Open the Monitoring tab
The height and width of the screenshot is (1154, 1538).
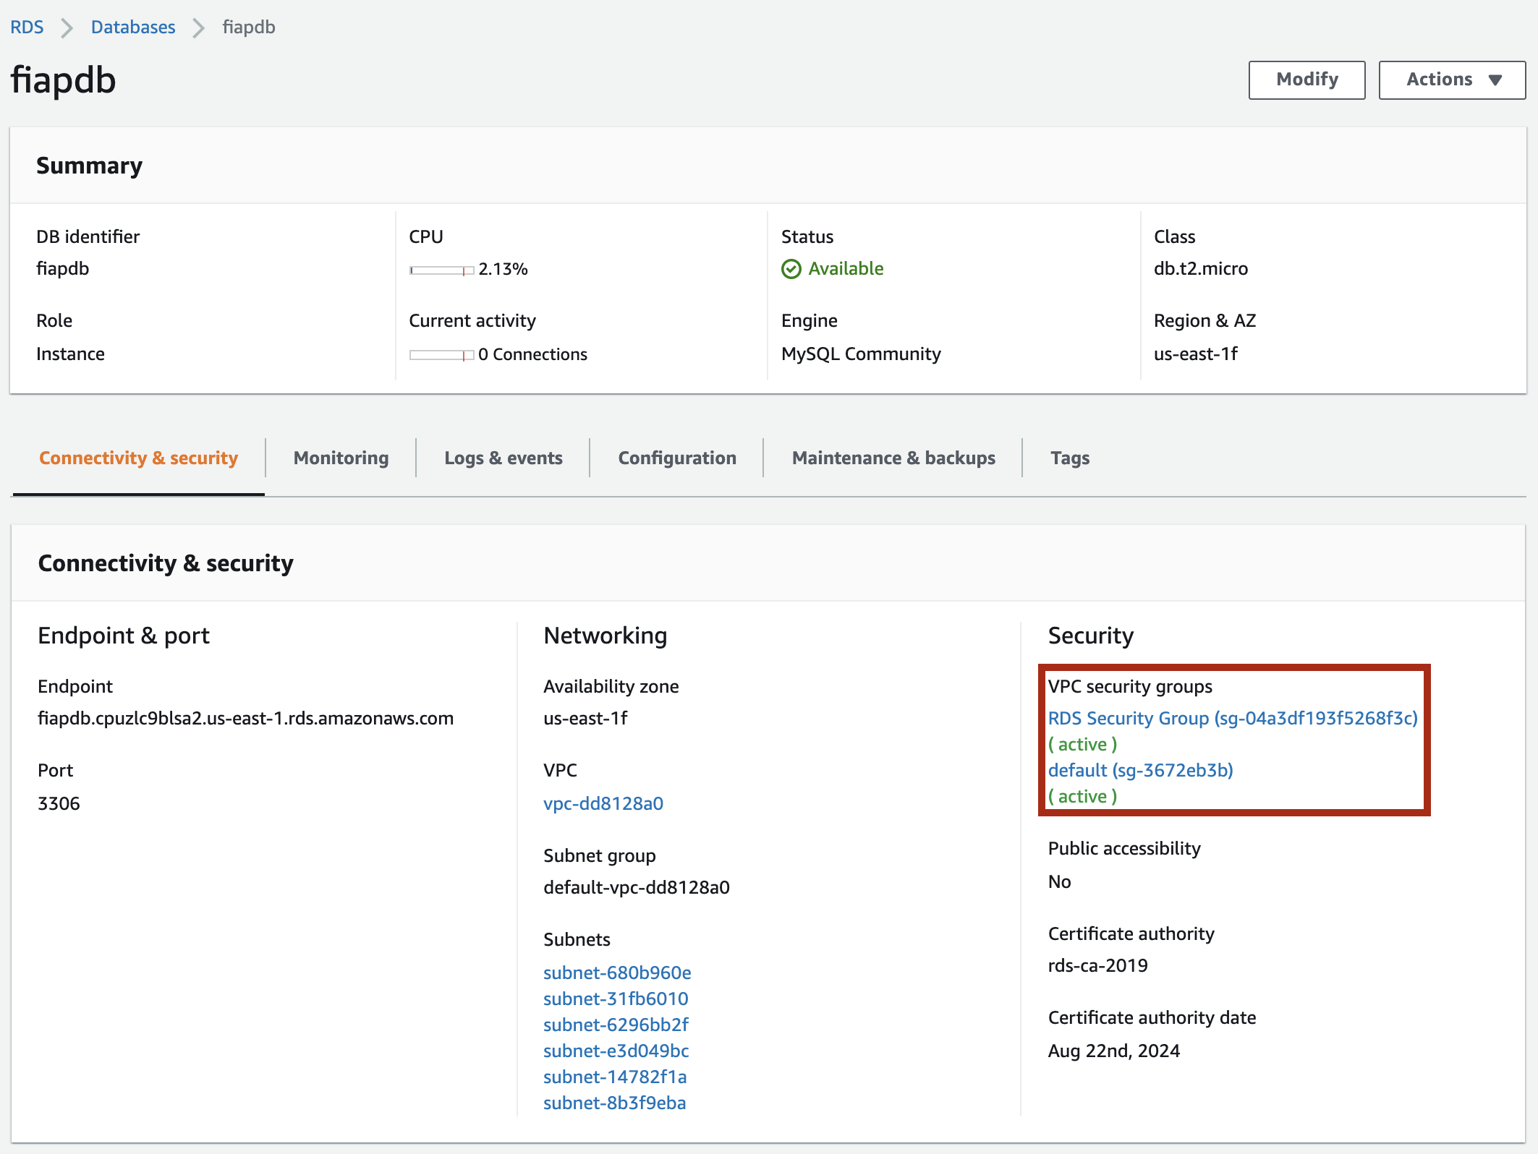coord(341,458)
